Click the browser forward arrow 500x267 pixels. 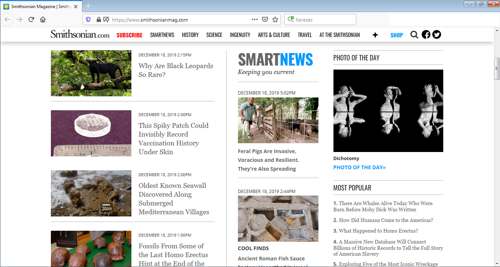tap(19, 19)
